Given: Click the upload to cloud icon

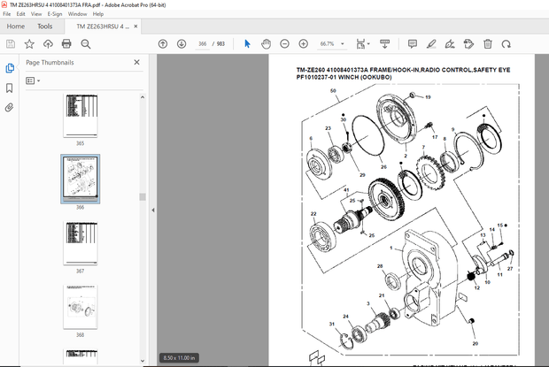Looking at the screenshot, I should [48, 43].
